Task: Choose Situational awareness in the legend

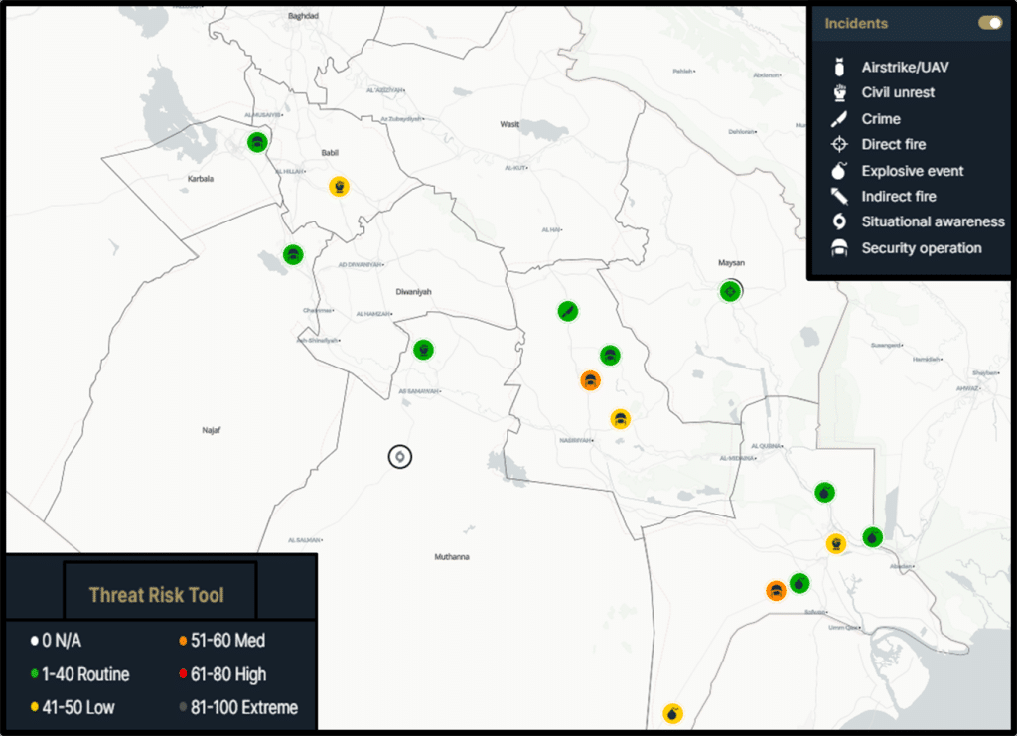Action: [x=932, y=222]
